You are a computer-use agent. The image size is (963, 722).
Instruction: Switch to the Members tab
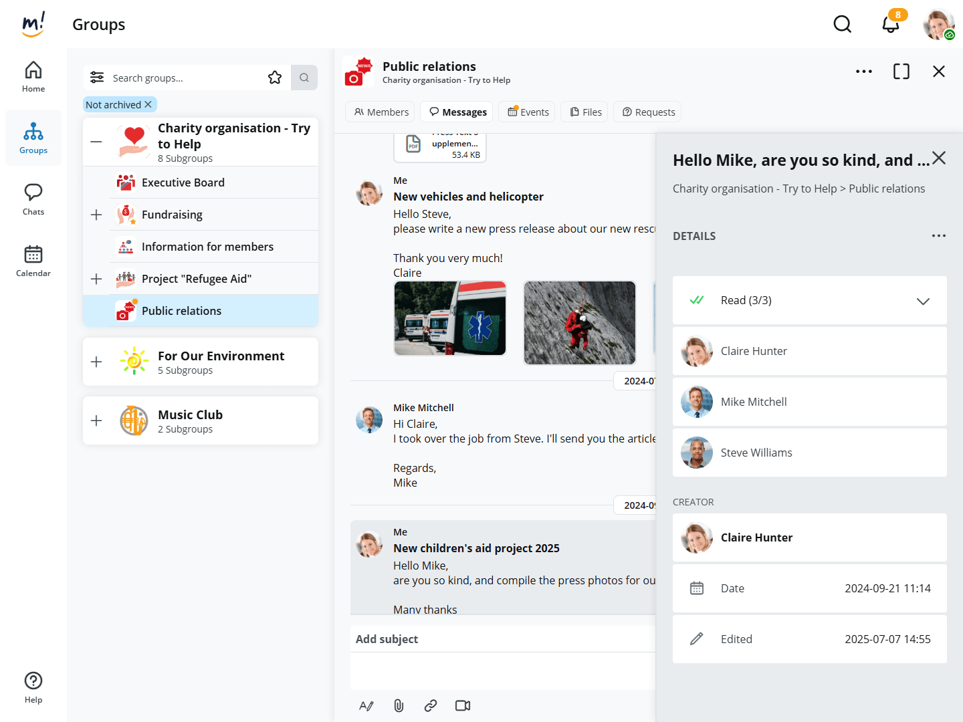tap(381, 112)
